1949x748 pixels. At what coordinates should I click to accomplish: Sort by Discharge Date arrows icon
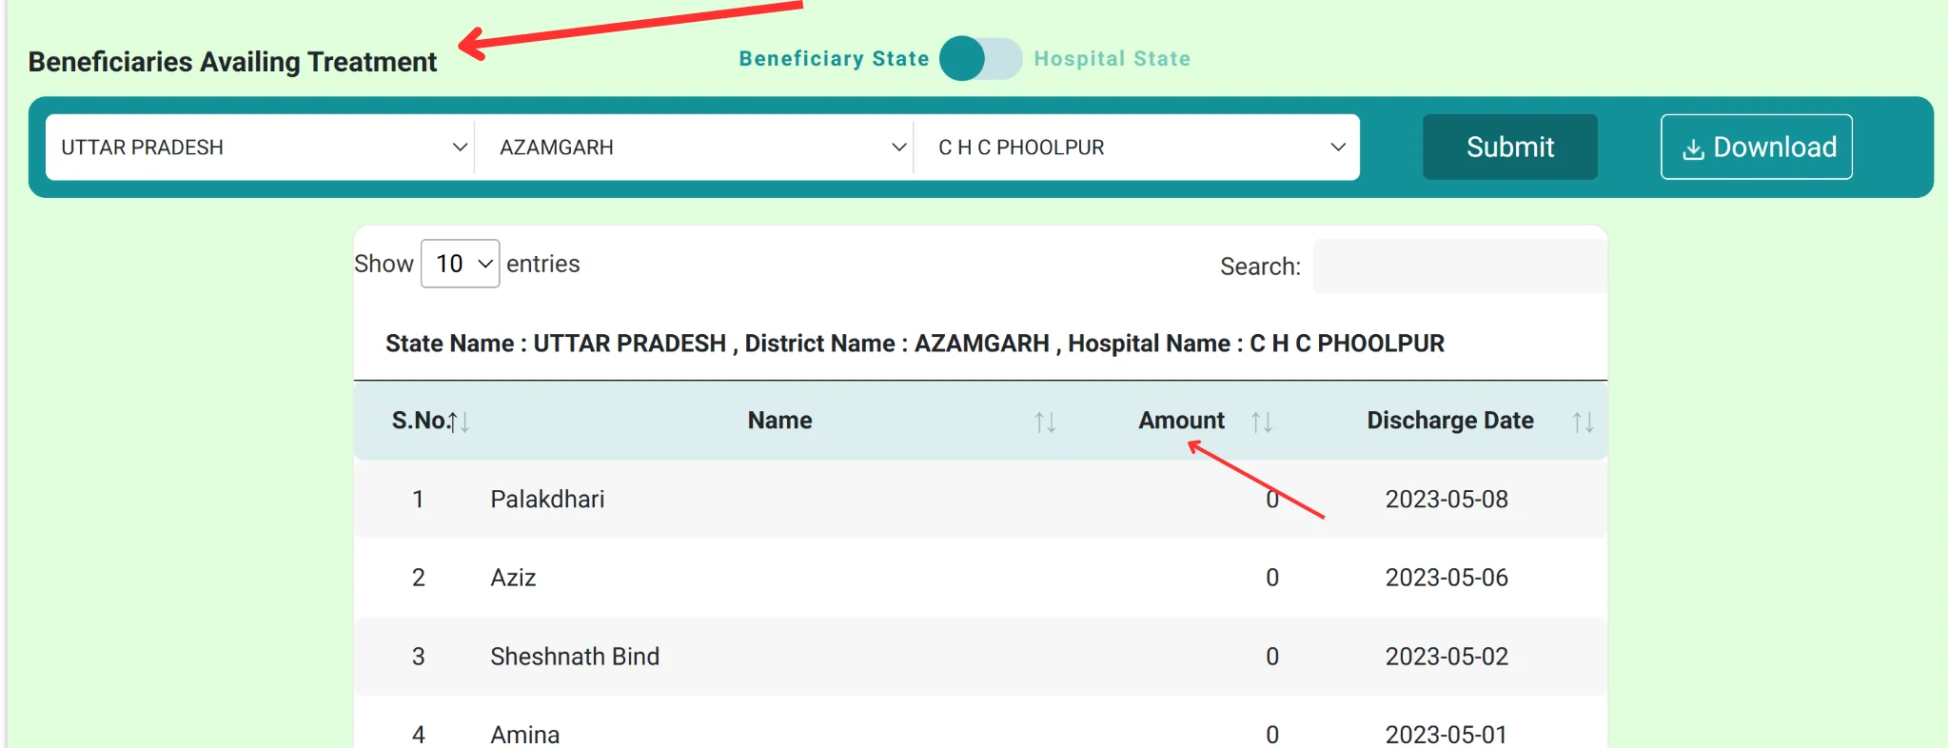[1583, 422]
